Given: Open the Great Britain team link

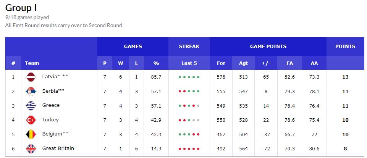Looking at the screenshot, I should point(58,148).
